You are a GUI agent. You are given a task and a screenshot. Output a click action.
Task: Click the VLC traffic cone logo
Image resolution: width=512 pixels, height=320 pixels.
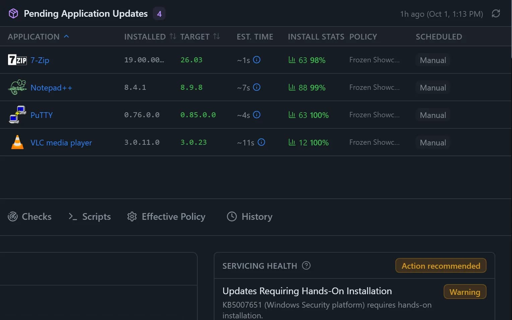click(x=17, y=142)
